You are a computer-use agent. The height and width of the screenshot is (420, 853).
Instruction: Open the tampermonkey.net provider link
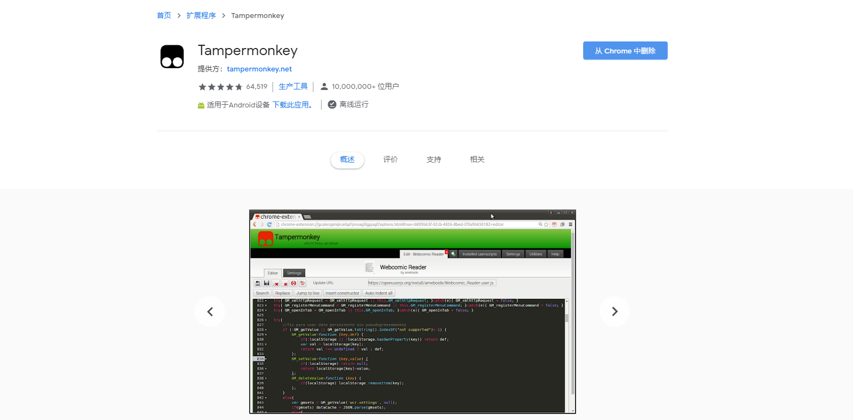[259, 69]
